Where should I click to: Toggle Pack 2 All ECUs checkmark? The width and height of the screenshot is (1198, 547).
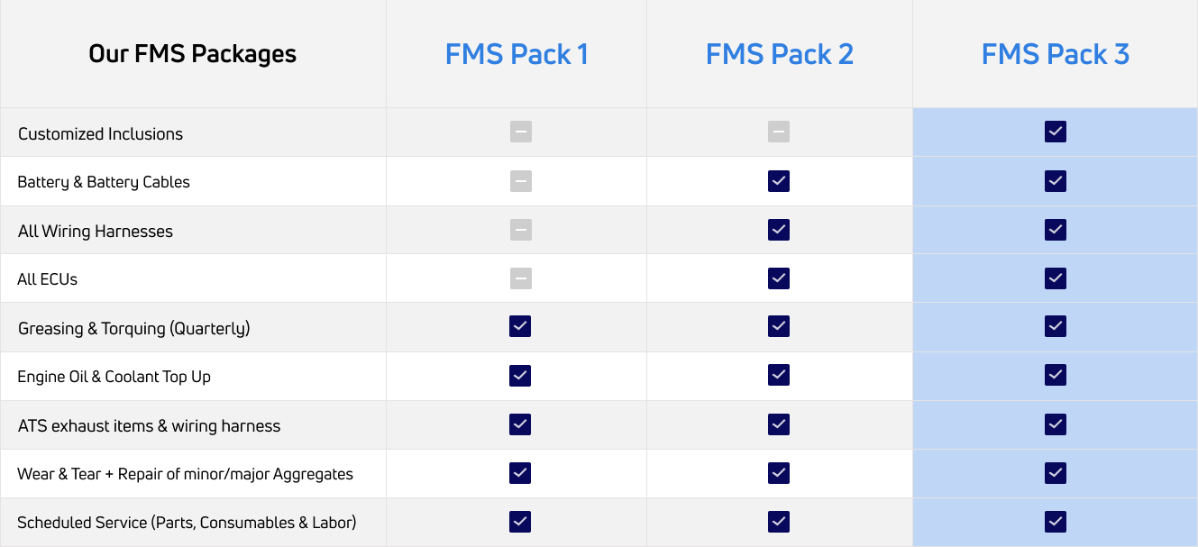click(779, 278)
